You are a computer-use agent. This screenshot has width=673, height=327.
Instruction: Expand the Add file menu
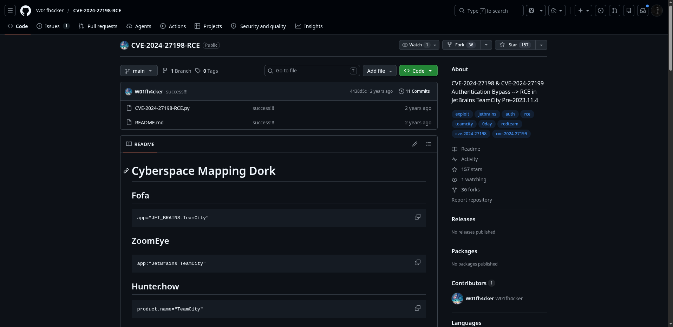(x=379, y=71)
